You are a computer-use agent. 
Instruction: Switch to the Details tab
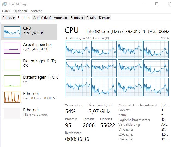tap(91, 17)
